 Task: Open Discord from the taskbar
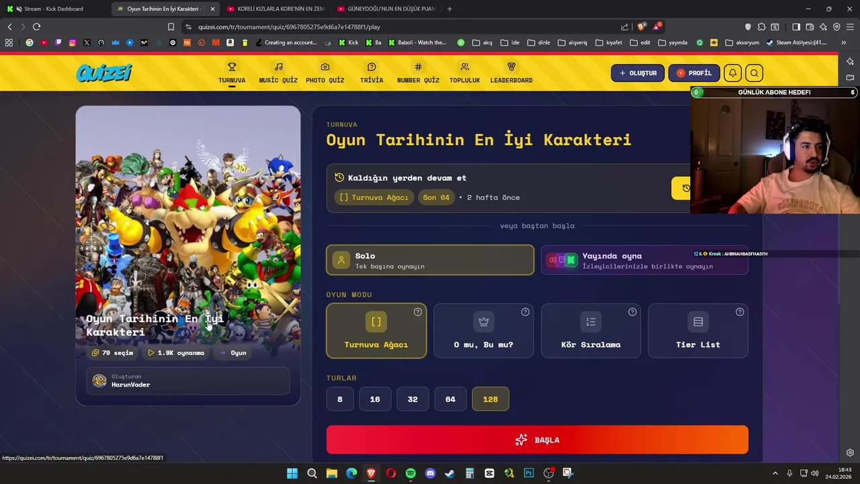[430, 473]
